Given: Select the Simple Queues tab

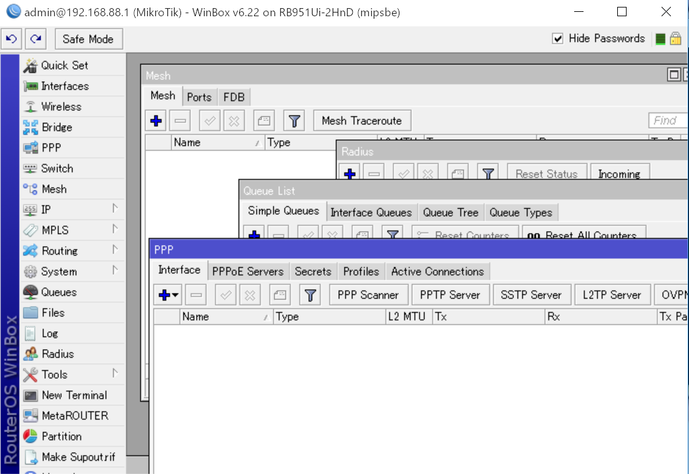Looking at the screenshot, I should [x=283, y=211].
